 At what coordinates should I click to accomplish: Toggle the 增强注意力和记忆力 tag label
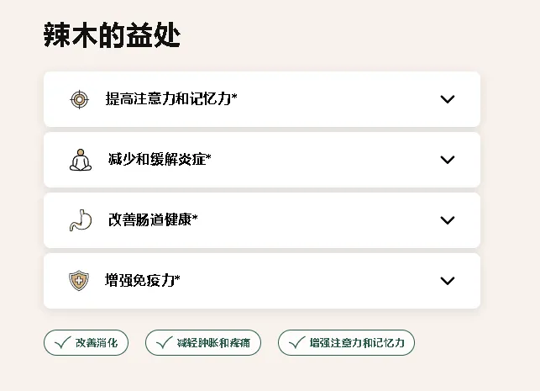pyautogui.click(x=356, y=343)
